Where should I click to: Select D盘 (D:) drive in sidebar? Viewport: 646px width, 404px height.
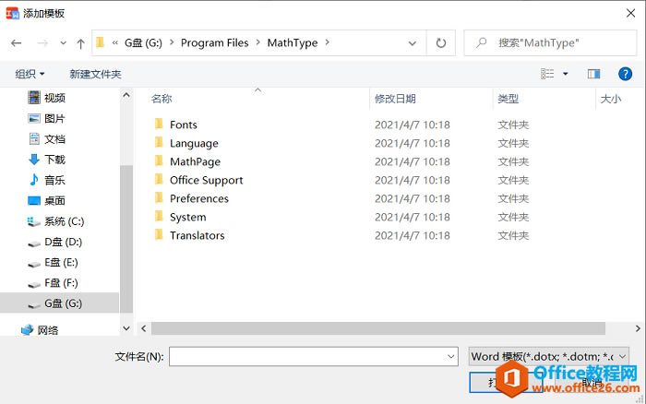point(63,242)
